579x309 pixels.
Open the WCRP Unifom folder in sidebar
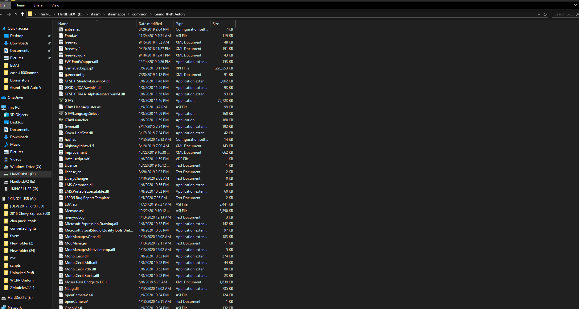pos(22,280)
